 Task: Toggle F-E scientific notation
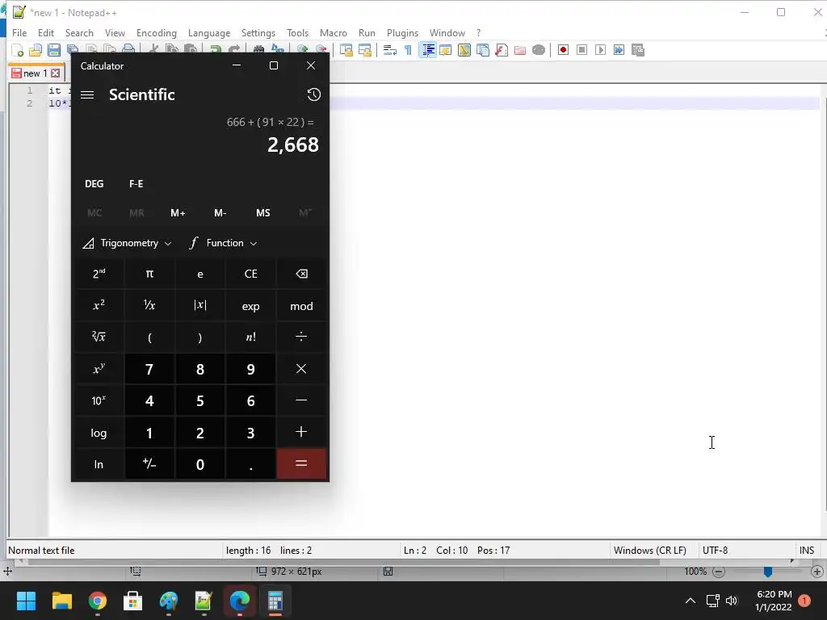pos(136,183)
